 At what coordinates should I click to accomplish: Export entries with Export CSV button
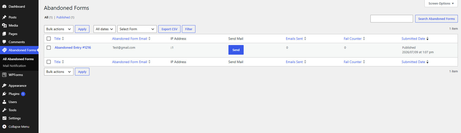point(169,29)
